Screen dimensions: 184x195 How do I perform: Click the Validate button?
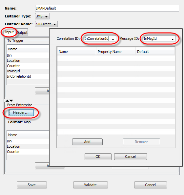coord(90,185)
